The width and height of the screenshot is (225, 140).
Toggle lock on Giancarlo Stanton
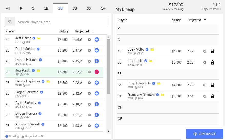click(x=213, y=96)
